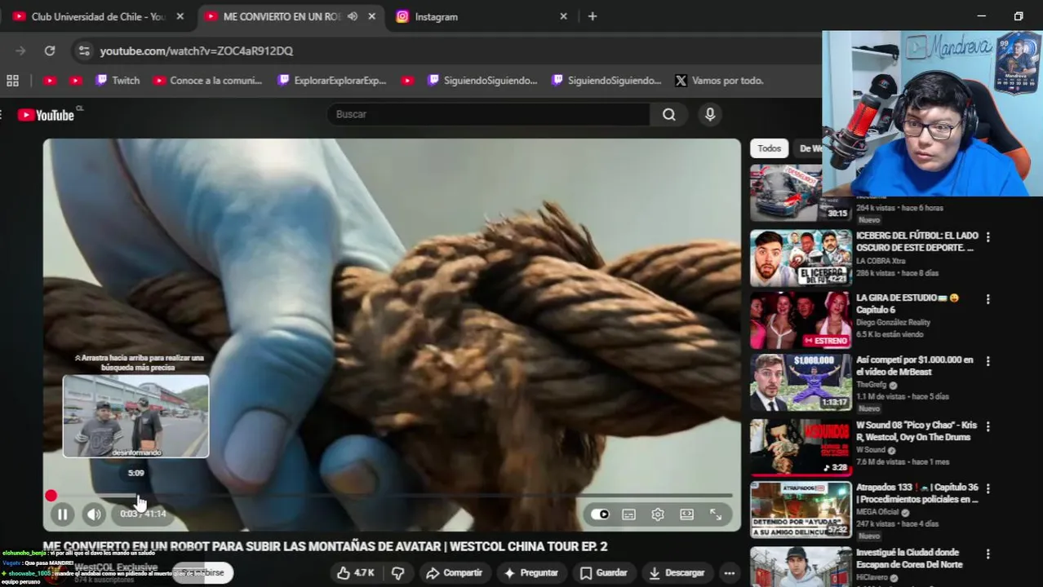
Task: Open Investigué la Ciudad donde Escapan title
Action: (x=909, y=558)
